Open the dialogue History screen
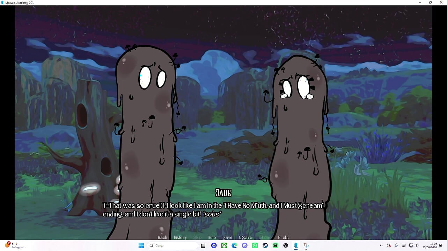 [x=180, y=237]
